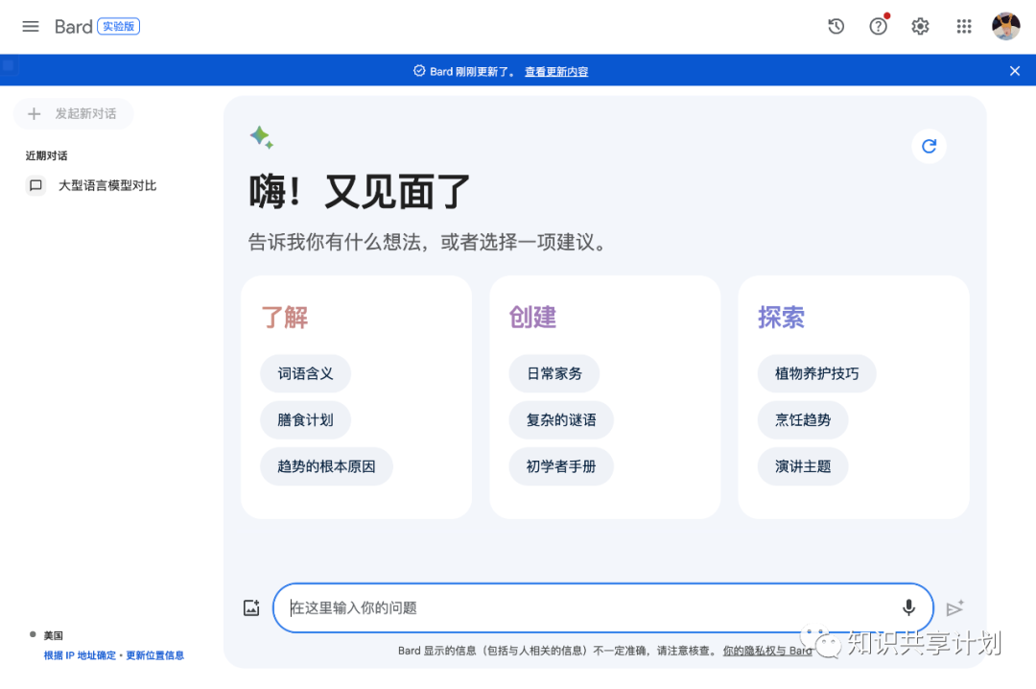1036x689 pixels.
Task: Open the image upload tool
Action: (251, 607)
